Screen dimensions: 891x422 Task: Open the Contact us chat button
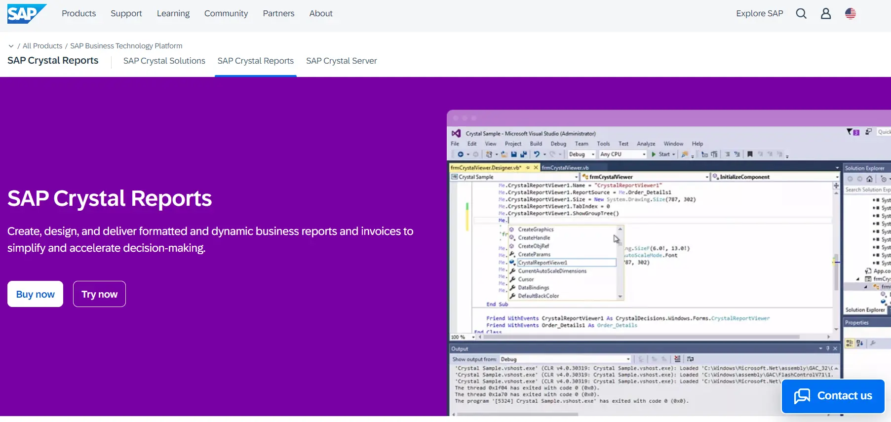[x=833, y=396]
